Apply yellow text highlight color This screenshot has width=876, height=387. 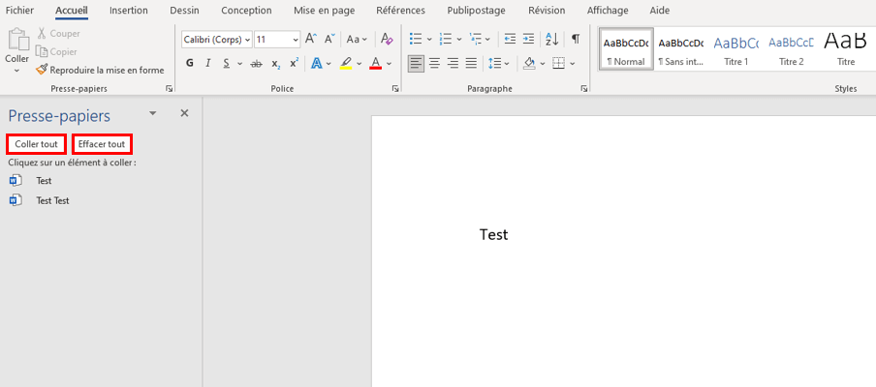(x=346, y=63)
